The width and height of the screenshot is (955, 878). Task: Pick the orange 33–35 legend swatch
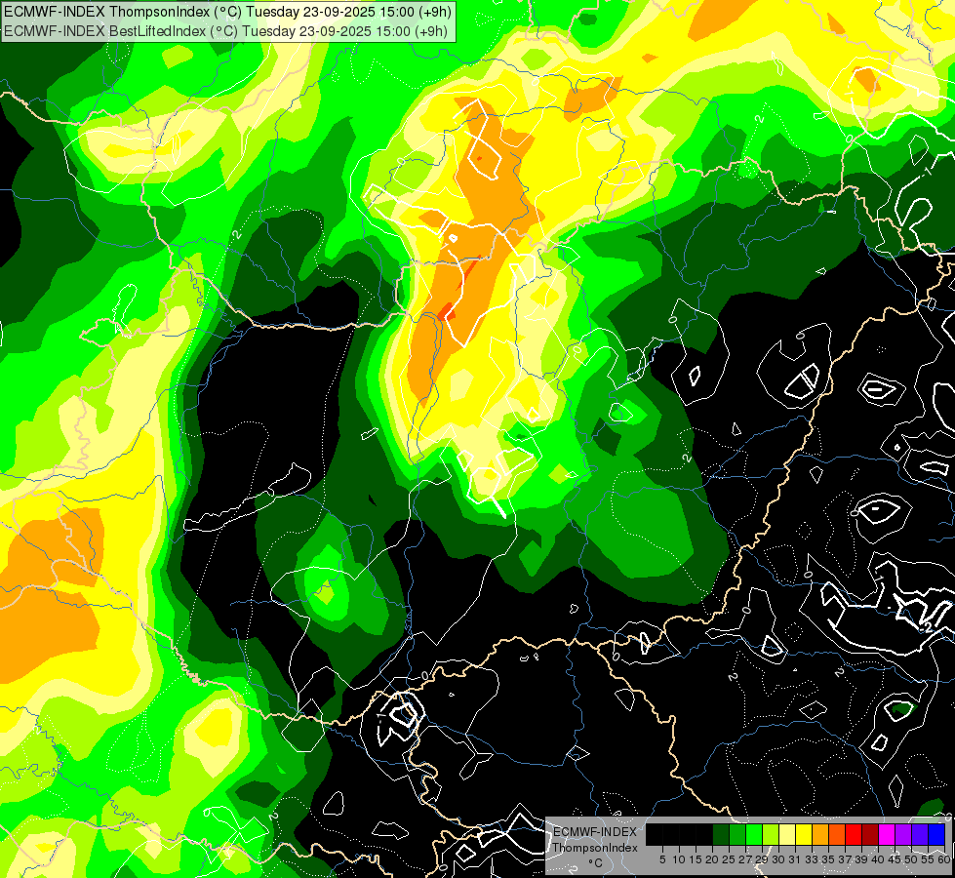pos(820,834)
